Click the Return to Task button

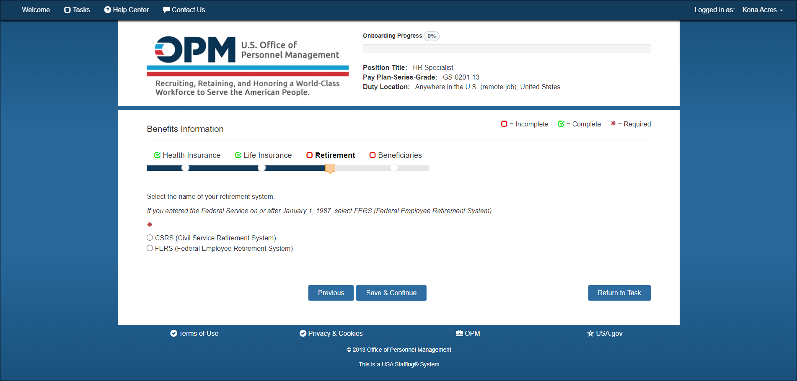pyautogui.click(x=619, y=293)
